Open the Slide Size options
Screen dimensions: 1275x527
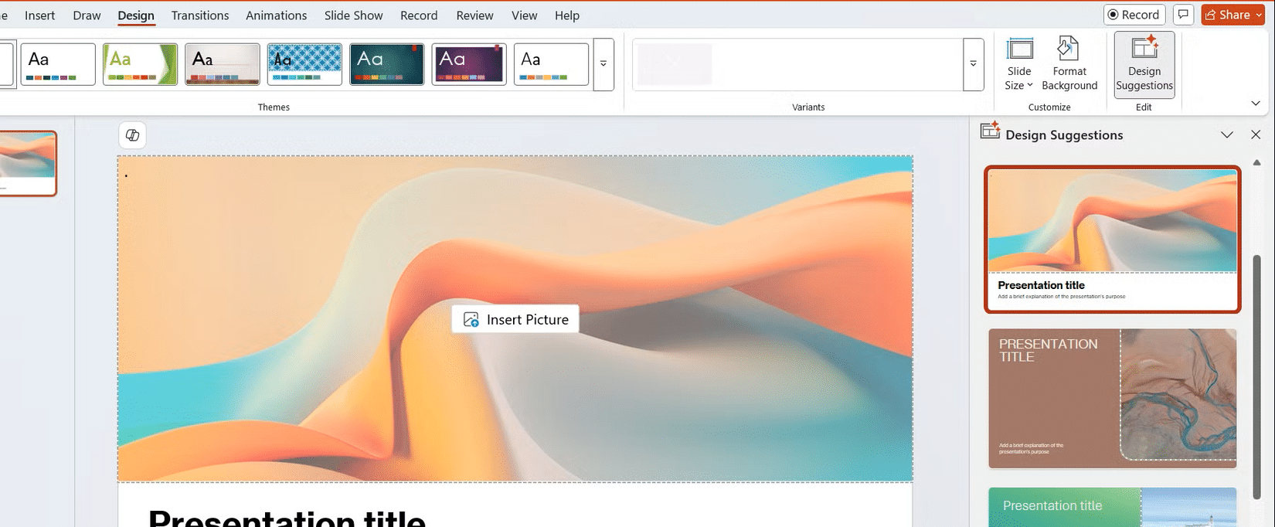coord(1019,64)
